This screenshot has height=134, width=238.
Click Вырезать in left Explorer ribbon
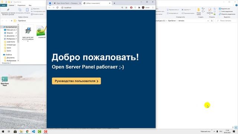(x=35, y=9)
